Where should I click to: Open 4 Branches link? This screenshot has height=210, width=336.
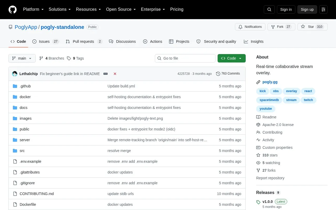click(x=52, y=58)
